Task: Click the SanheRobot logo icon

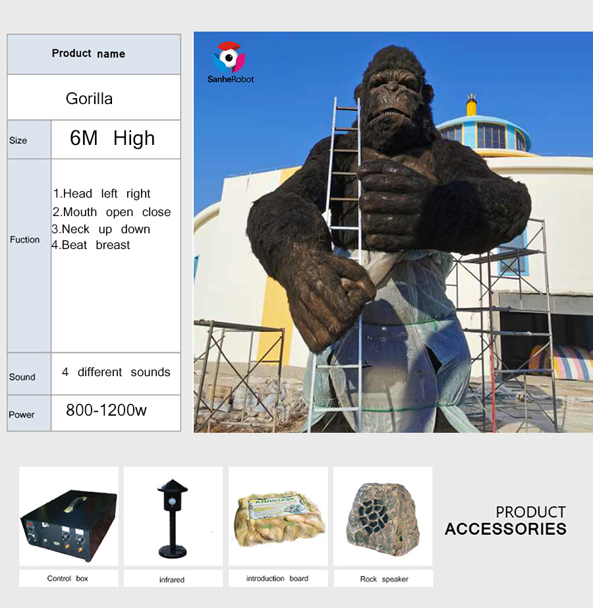Action: (229, 57)
